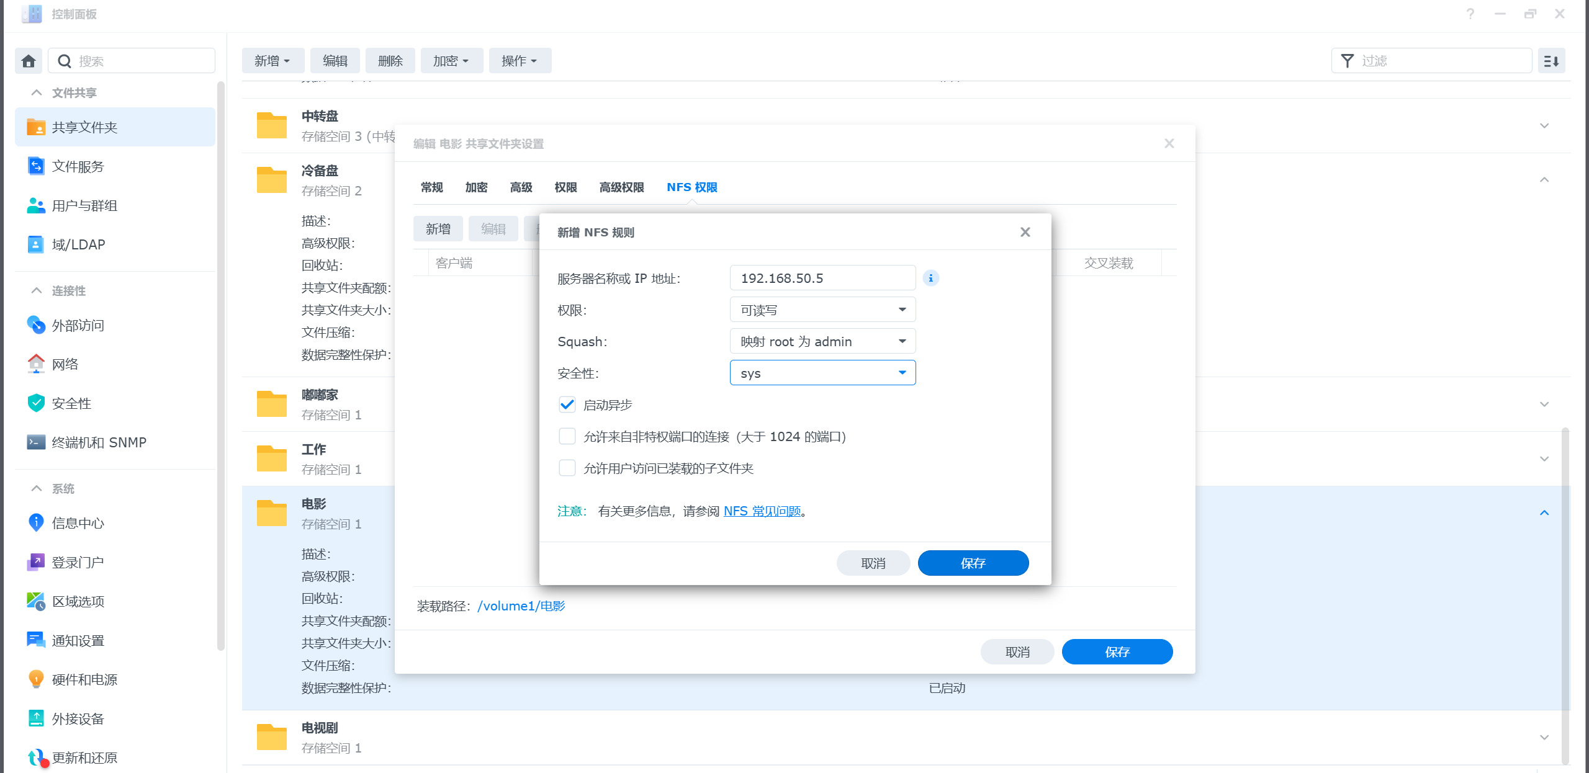Open the 安全性 security dropdown showing sys
This screenshot has height=773, width=1589.
point(822,373)
